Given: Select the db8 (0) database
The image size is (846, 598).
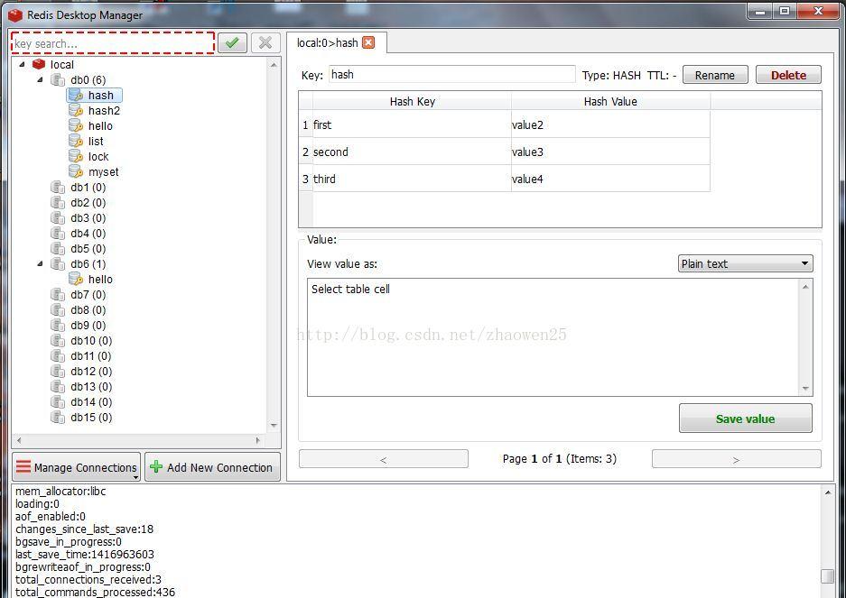Looking at the screenshot, I should (x=88, y=310).
